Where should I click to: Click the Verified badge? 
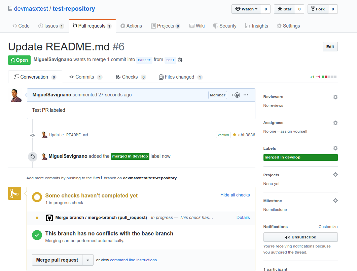pyautogui.click(x=223, y=135)
